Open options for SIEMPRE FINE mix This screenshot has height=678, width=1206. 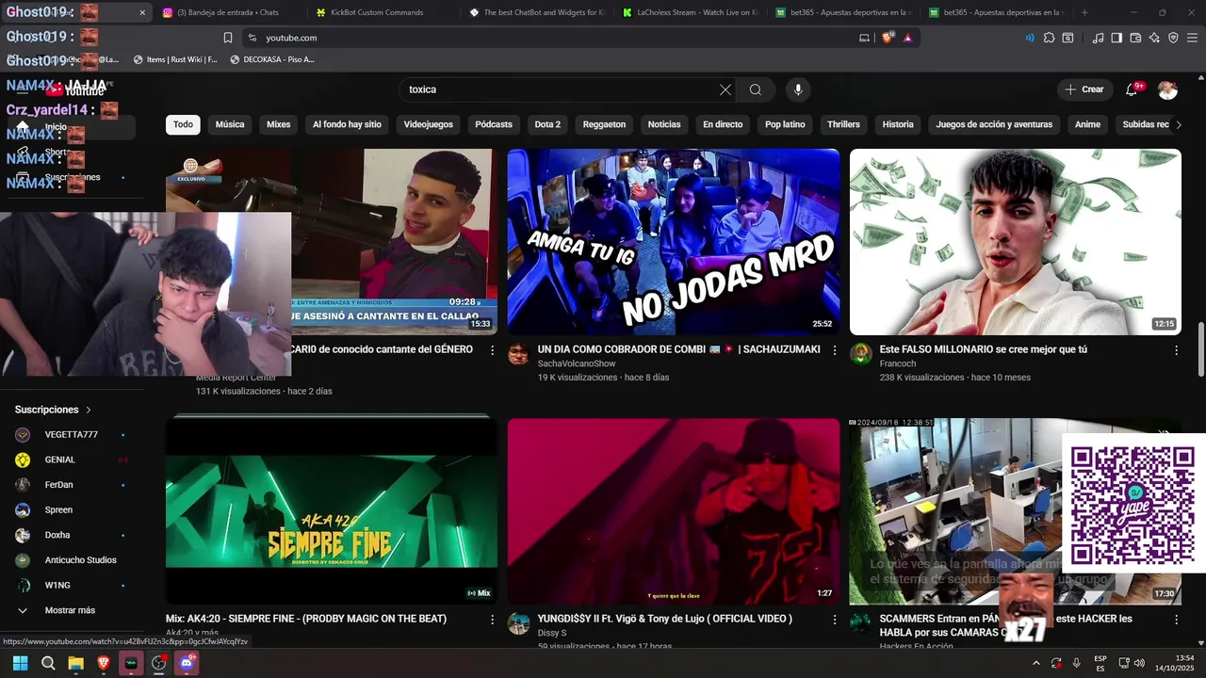(492, 620)
